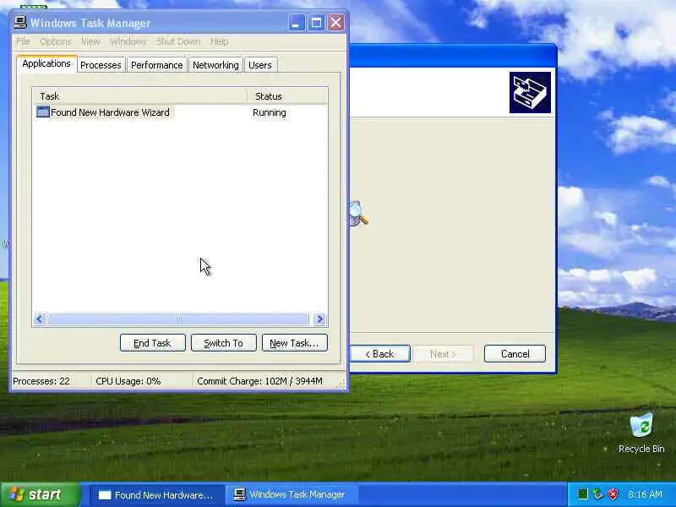Screen dimensions: 676x507
Task: Click the New Task... button
Action: click(295, 343)
